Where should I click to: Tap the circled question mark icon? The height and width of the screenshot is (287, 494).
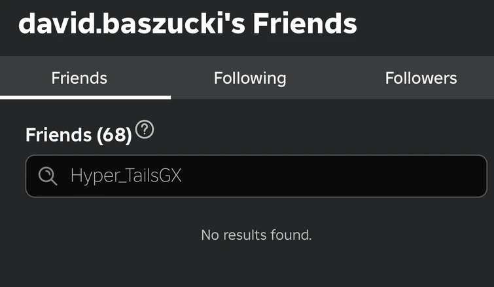145,129
